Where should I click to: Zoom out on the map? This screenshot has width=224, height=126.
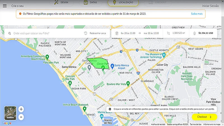(21, 117)
